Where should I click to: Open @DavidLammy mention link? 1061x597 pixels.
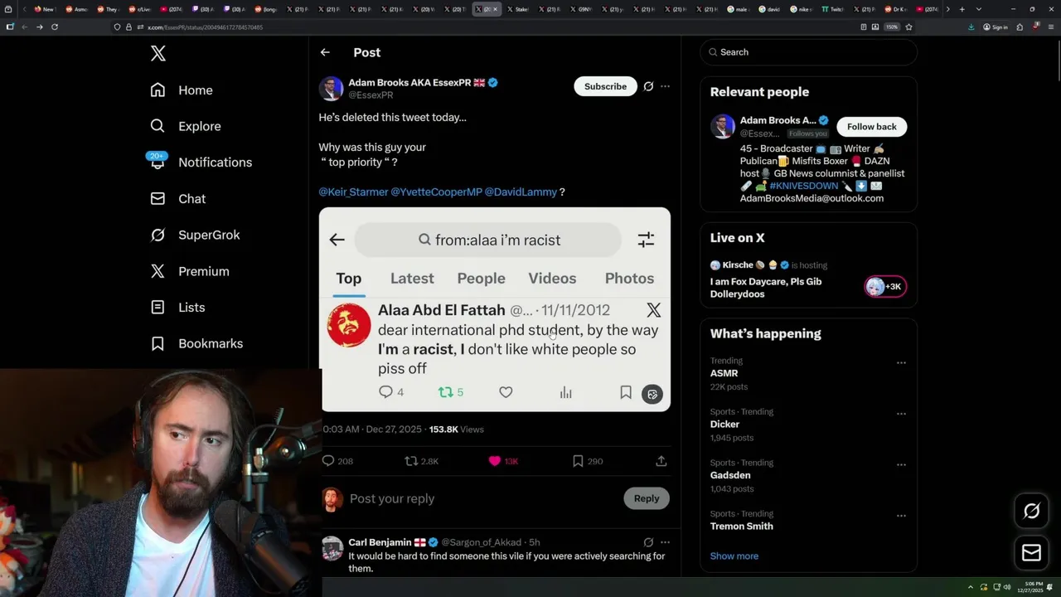(x=521, y=192)
